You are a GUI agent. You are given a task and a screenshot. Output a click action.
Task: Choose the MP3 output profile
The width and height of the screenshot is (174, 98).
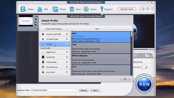(101, 37)
